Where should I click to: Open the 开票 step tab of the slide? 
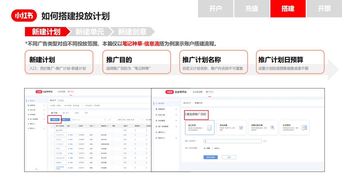click(324, 9)
